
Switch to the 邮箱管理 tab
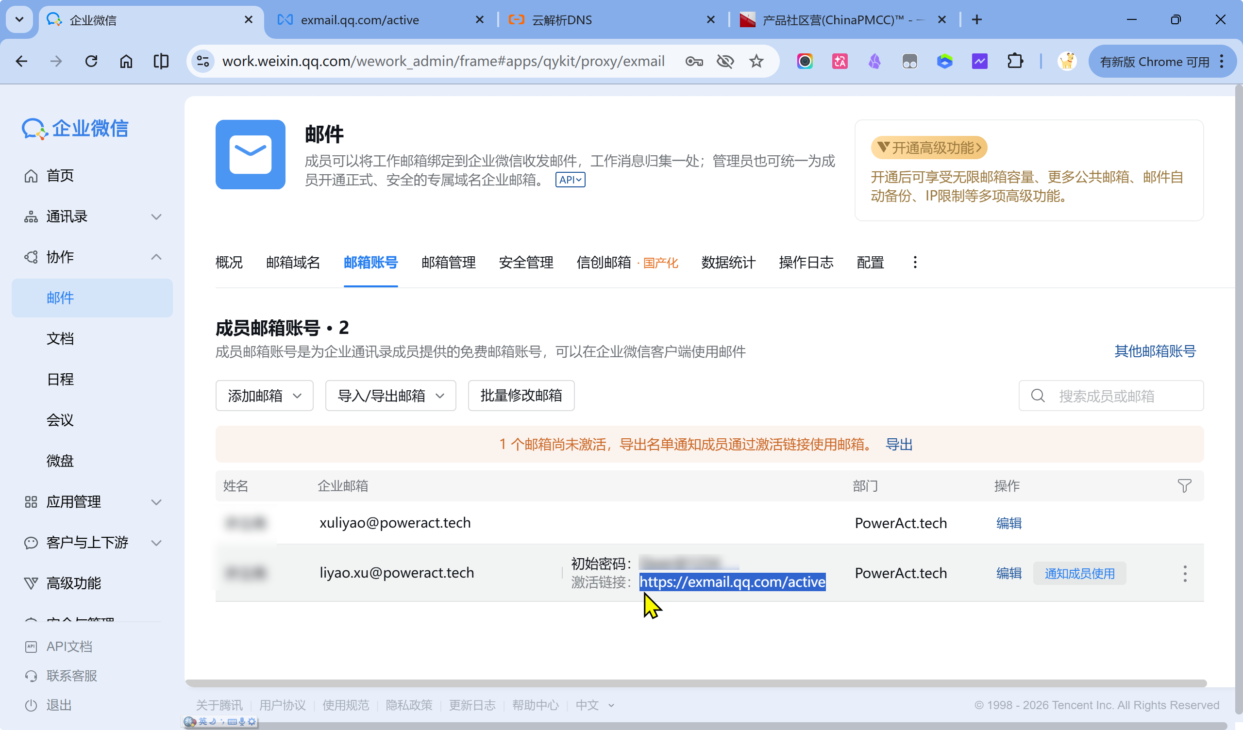point(448,263)
